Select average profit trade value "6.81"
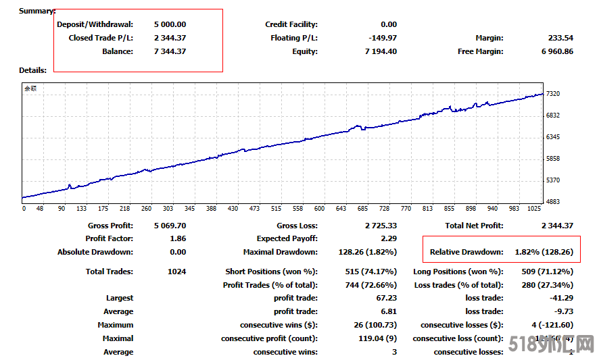599x360 pixels. coord(389,311)
